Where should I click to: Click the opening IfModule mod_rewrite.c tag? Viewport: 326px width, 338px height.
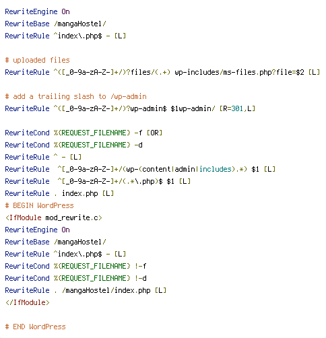point(53,217)
